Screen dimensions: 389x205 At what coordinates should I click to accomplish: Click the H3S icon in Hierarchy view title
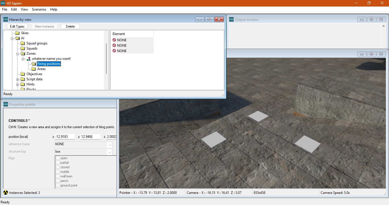(x=6, y=19)
